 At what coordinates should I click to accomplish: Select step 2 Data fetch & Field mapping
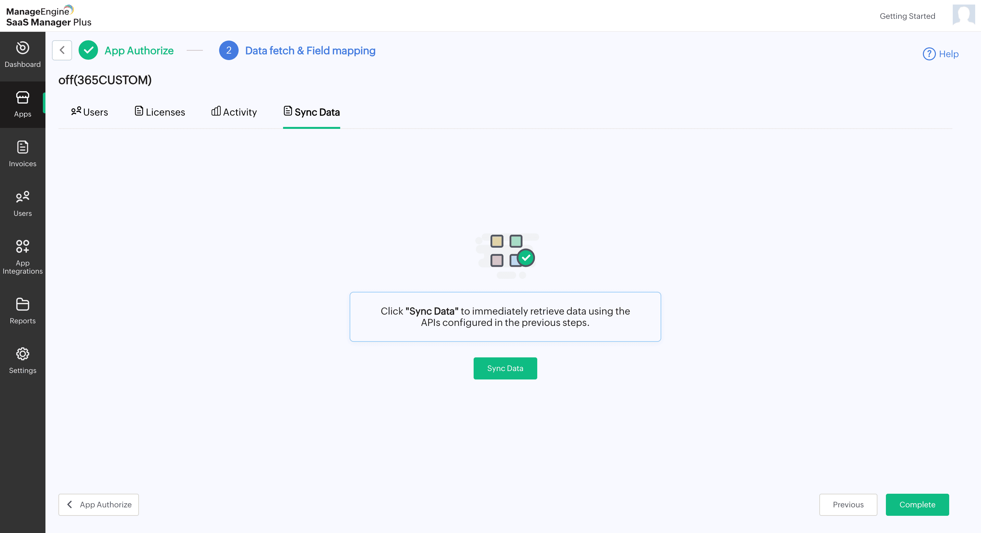[229, 50]
